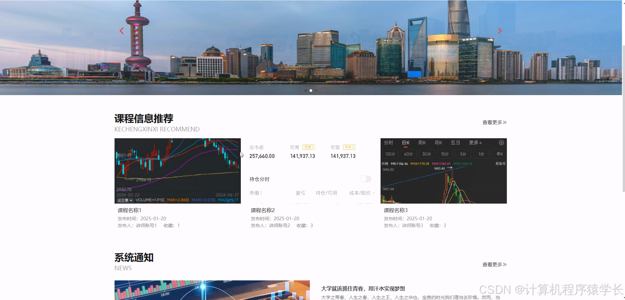Click the settings icon in 课程名称3 chart

[501, 143]
